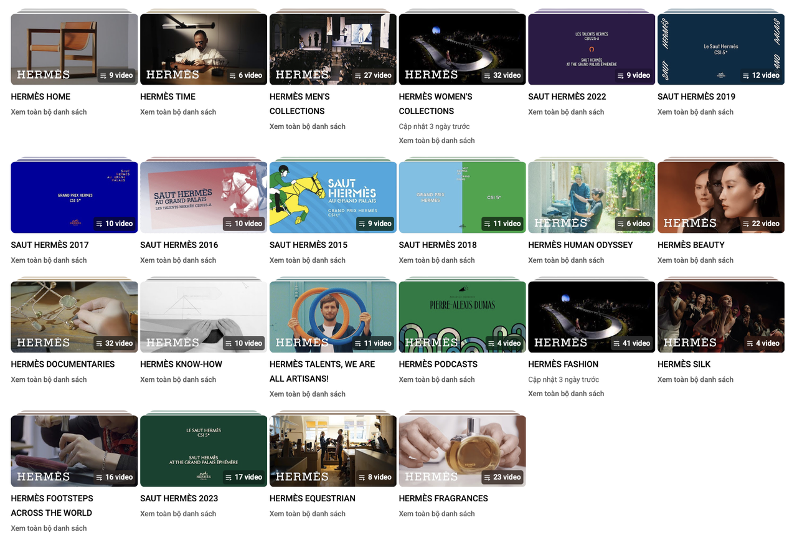Click the HERMÈS HUMAN ODYSSEY title

click(580, 245)
